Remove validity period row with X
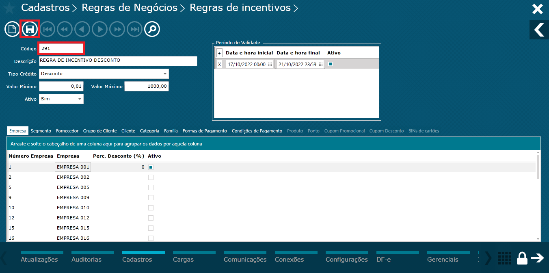This screenshot has height=273, width=549. 220,64
